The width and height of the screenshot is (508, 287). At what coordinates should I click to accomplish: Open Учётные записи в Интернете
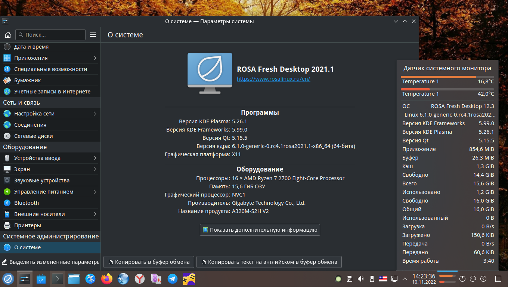[x=50, y=92]
